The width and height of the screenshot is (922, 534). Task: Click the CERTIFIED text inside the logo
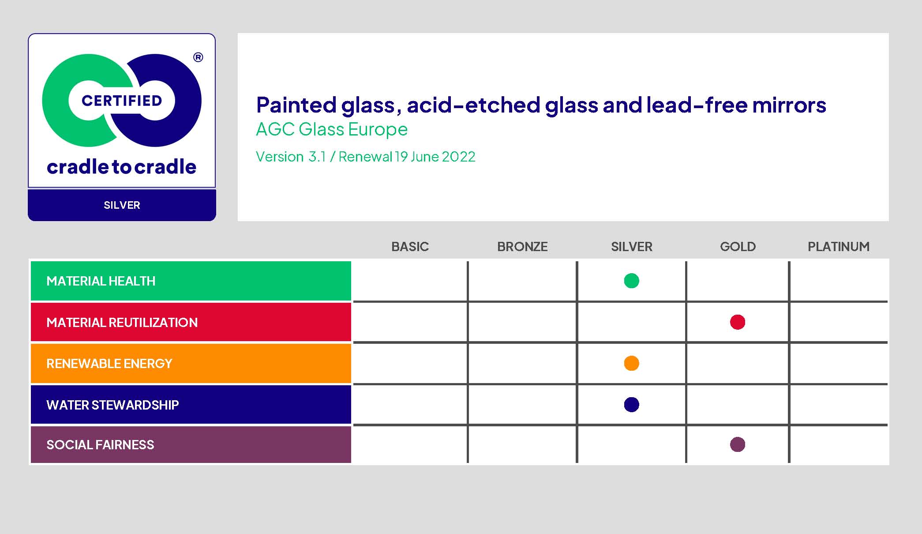(x=122, y=101)
